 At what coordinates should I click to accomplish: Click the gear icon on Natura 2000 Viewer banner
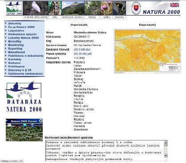click(x=41, y=121)
